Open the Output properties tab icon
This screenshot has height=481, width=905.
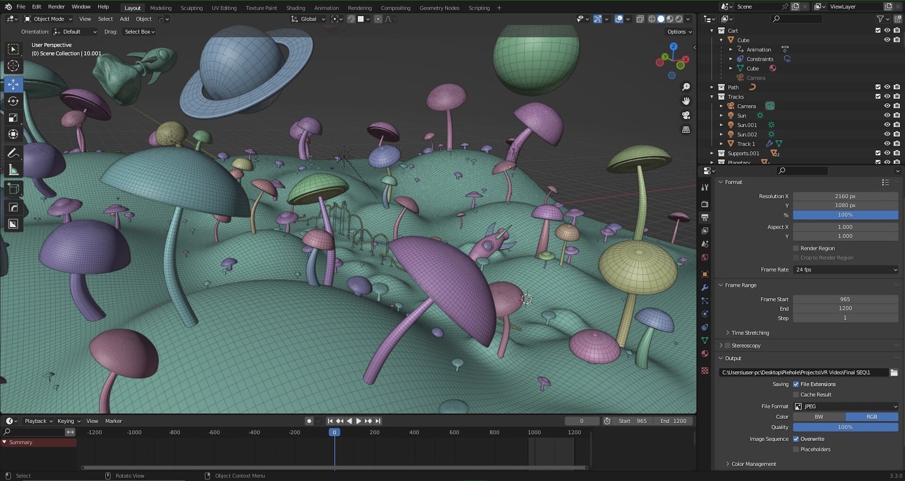[705, 218]
